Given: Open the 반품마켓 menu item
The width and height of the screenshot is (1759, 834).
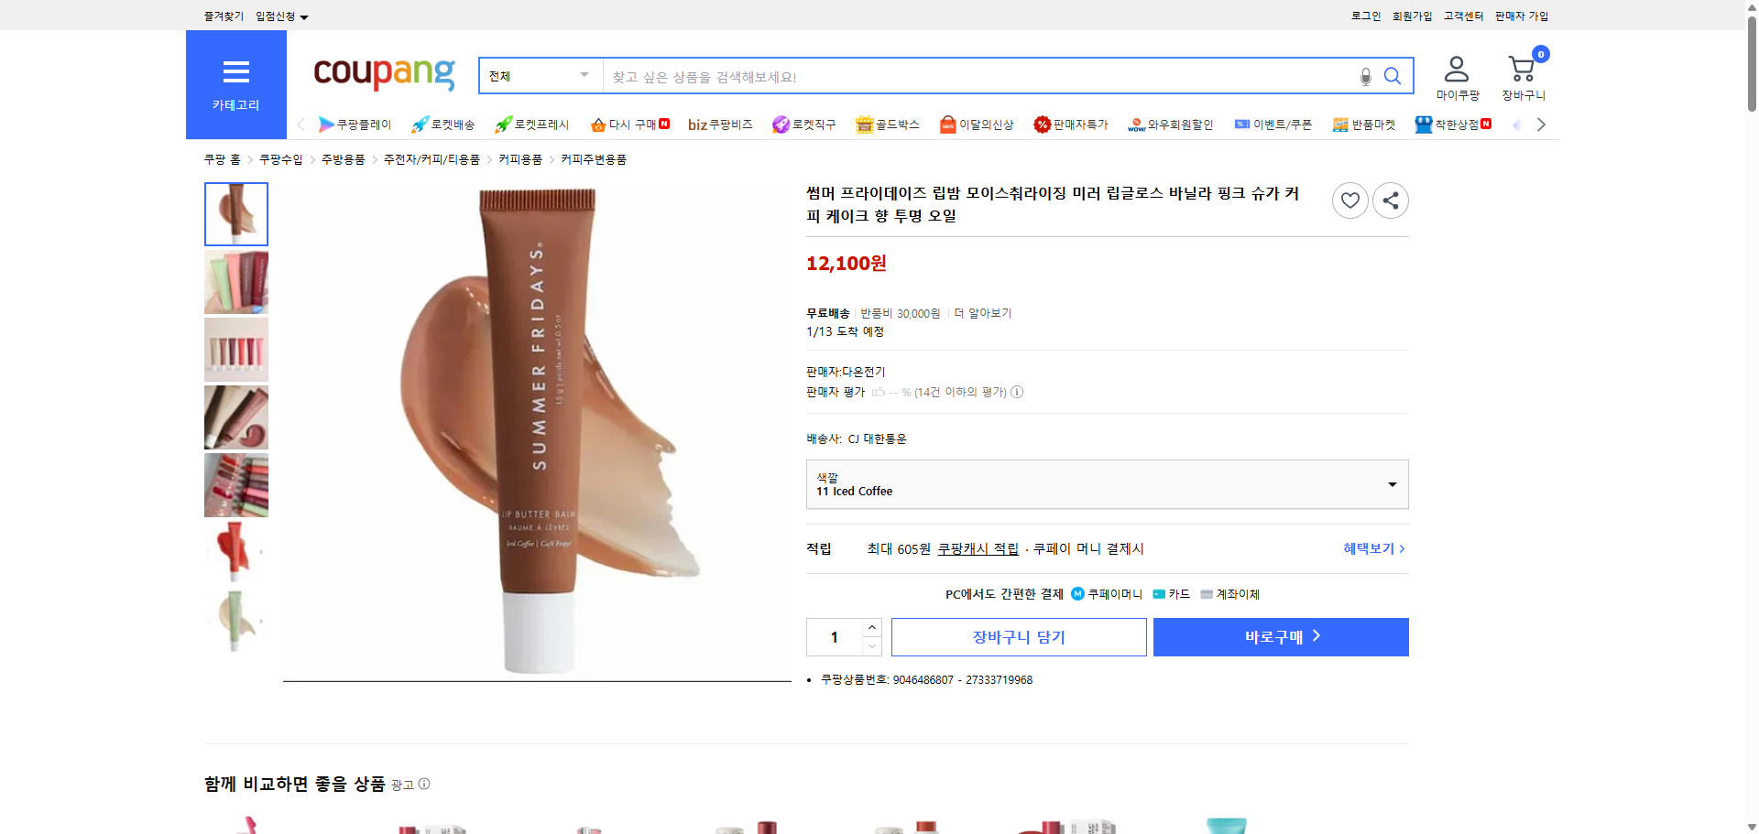Looking at the screenshot, I should [x=1364, y=124].
